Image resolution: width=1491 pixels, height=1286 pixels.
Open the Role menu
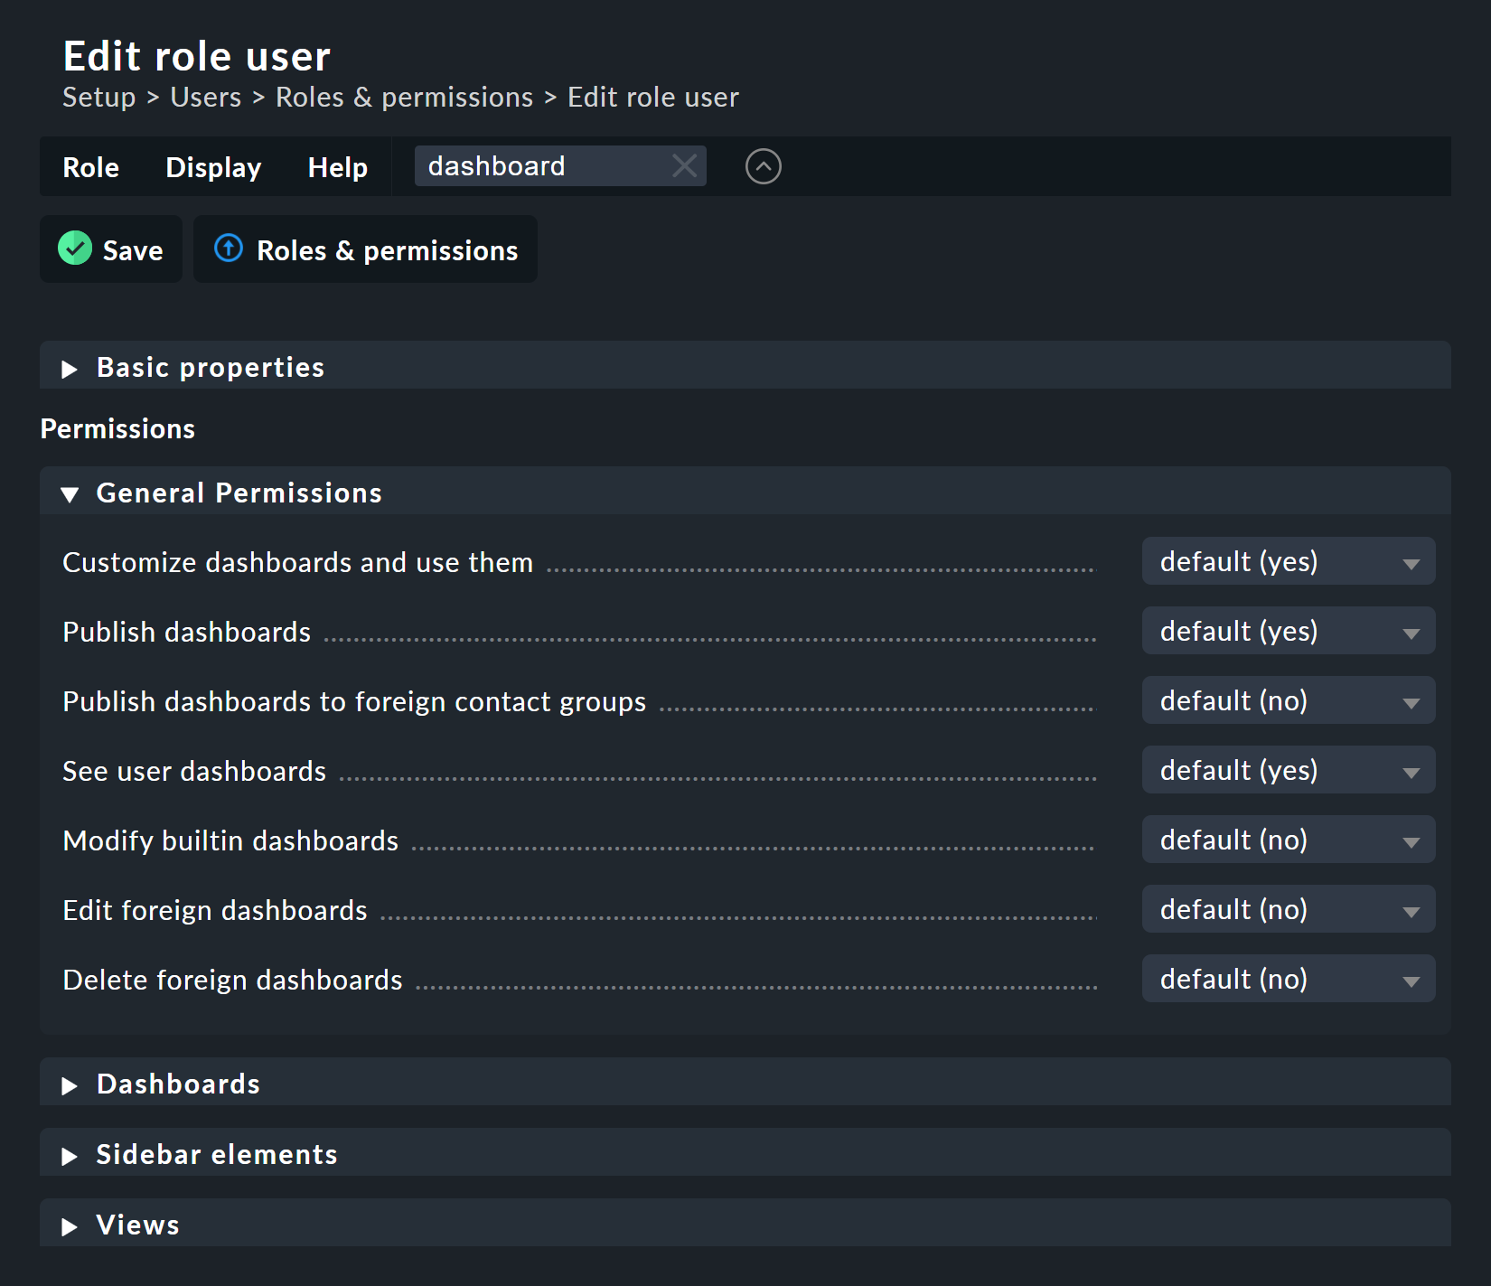click(91, 167)
